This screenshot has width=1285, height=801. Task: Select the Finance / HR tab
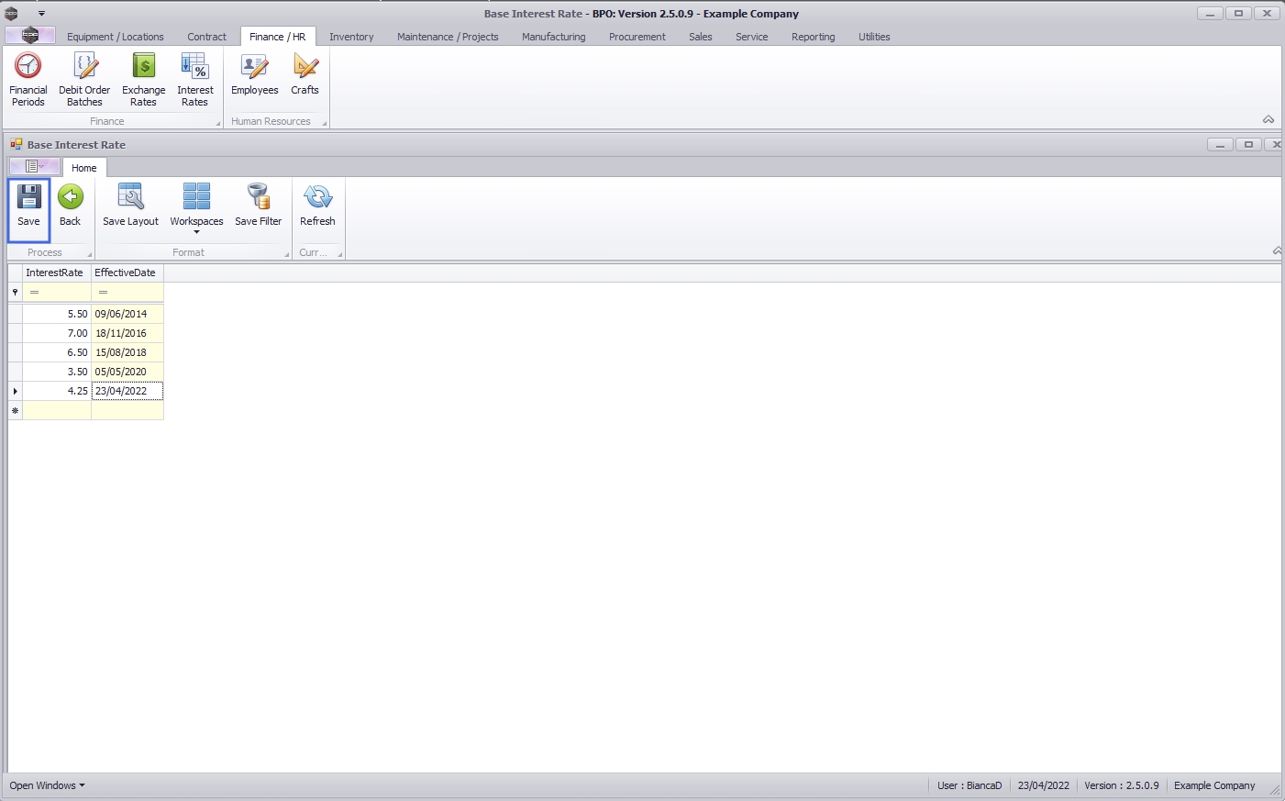[x=278, y=37]
